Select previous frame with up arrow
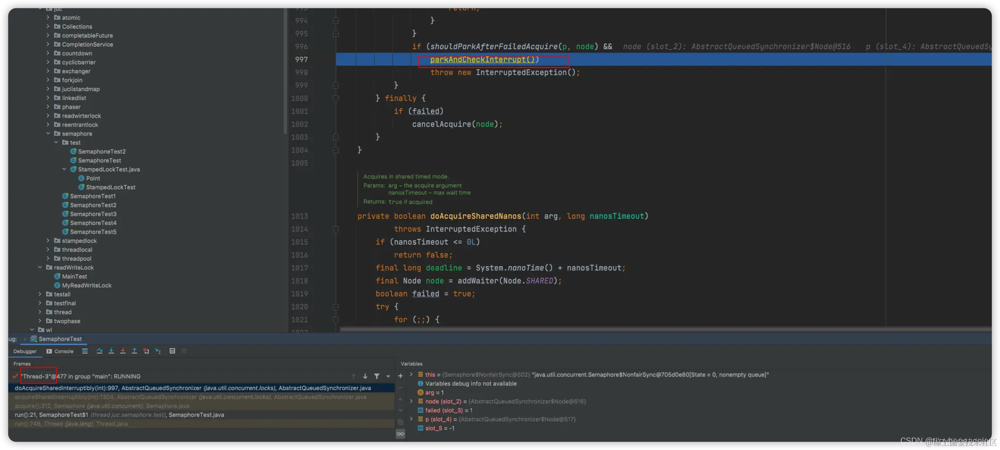1000x450 pixels. tap(354, 376)
